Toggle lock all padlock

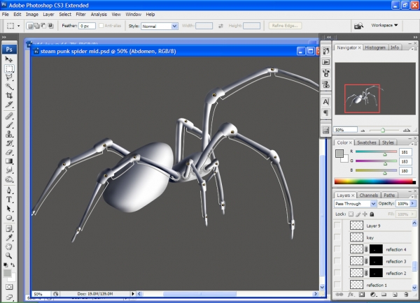click(372, 214)
